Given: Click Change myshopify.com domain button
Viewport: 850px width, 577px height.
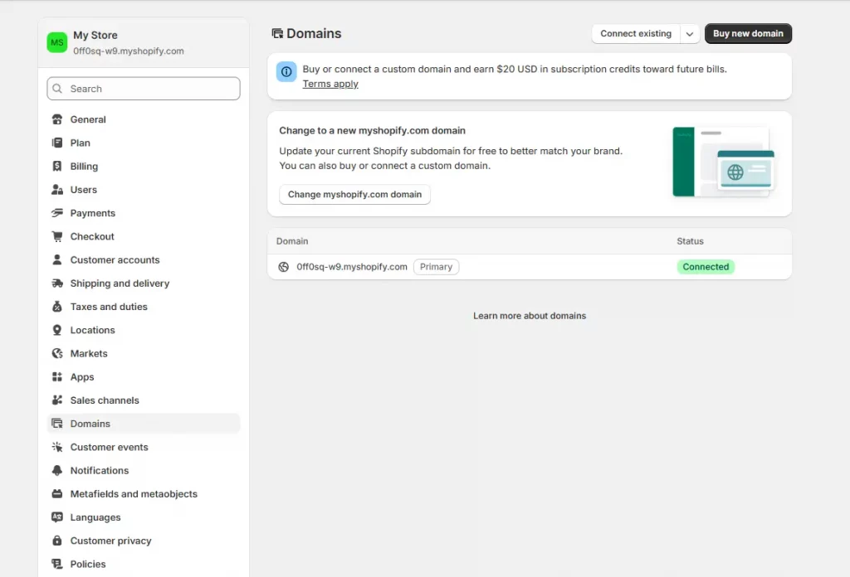Looking at the screenshot, I should pos(354,194).
